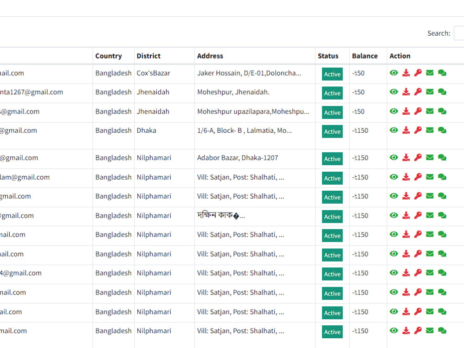Viewport: 464px width, 348px height.
Task: Download icon for the 4@gmail.com row
Action: tap(406, 273)
